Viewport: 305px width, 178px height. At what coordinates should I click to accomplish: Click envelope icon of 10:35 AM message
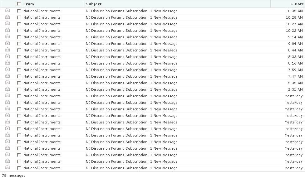click(7, 10)
